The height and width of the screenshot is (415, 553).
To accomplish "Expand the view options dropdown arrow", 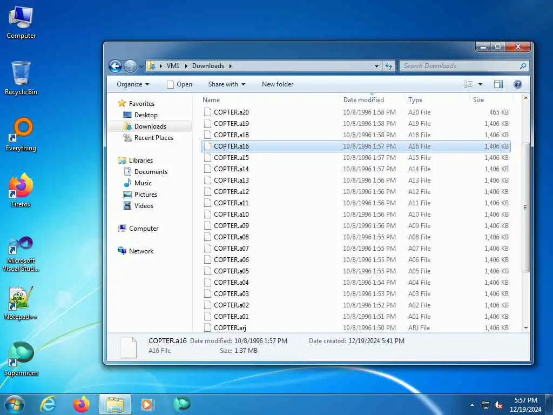I will click(480, 84).
